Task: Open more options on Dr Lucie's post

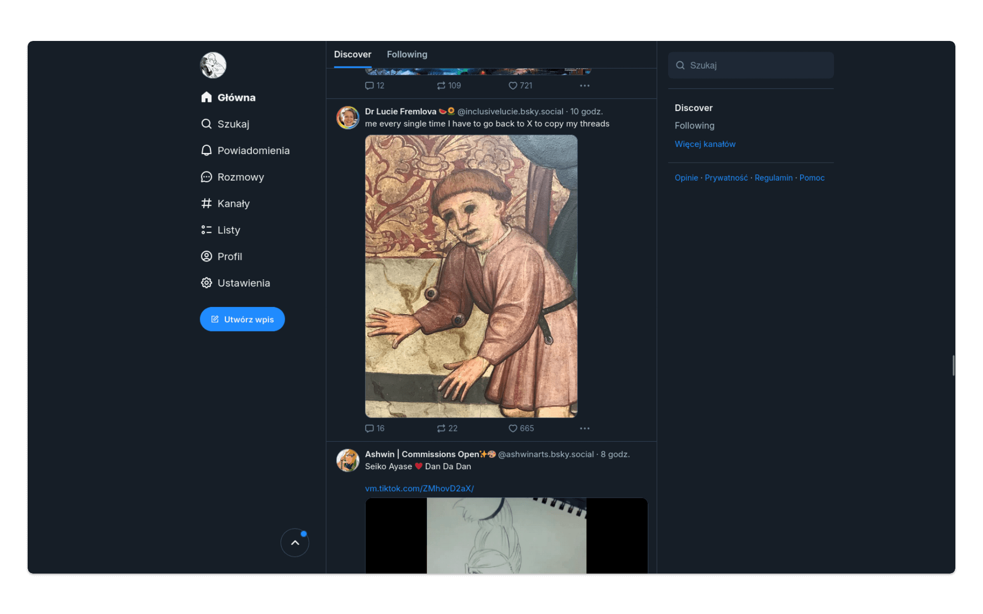Action: (x=585, y=428)
